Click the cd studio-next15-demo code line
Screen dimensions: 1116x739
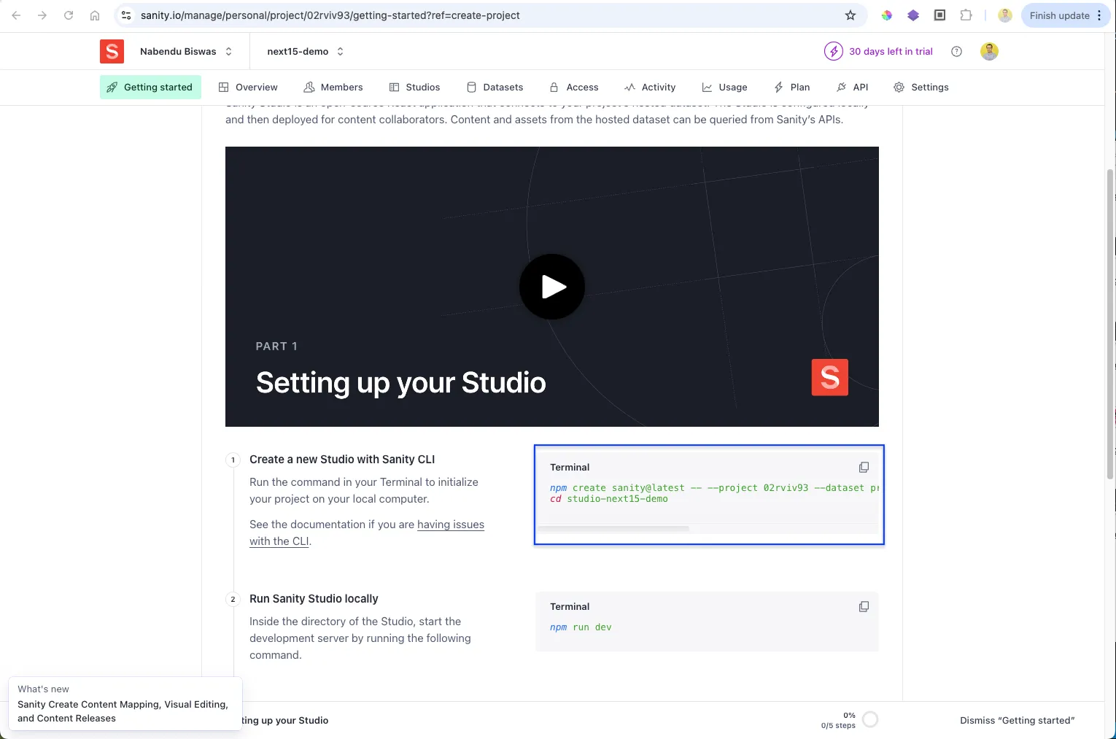(608, 499)
